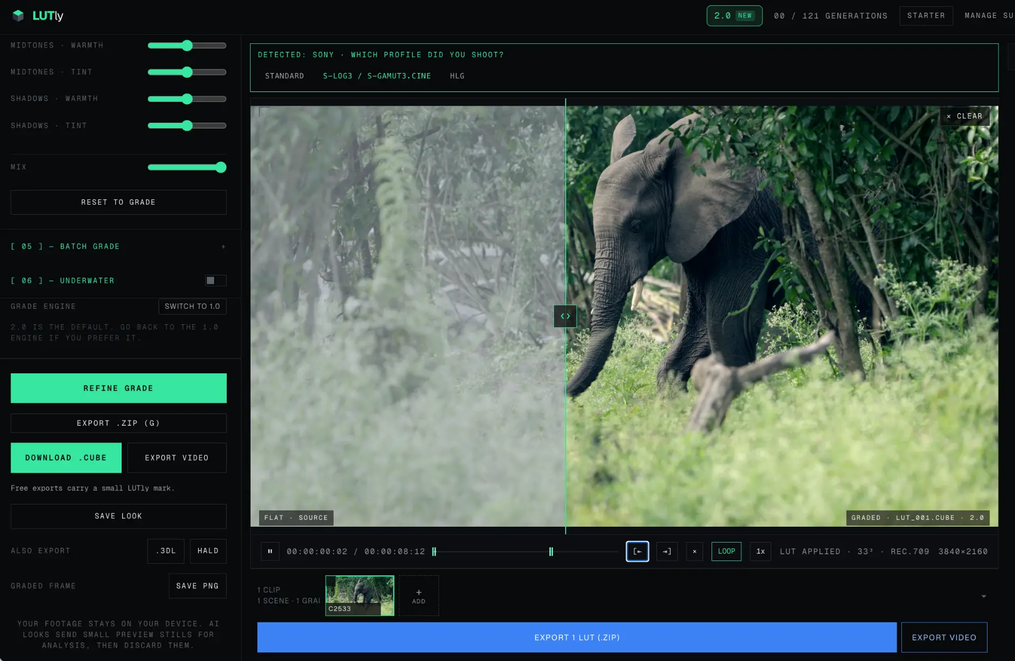
Task: Select the STANDARD profile option
Action: pos(284,76)
